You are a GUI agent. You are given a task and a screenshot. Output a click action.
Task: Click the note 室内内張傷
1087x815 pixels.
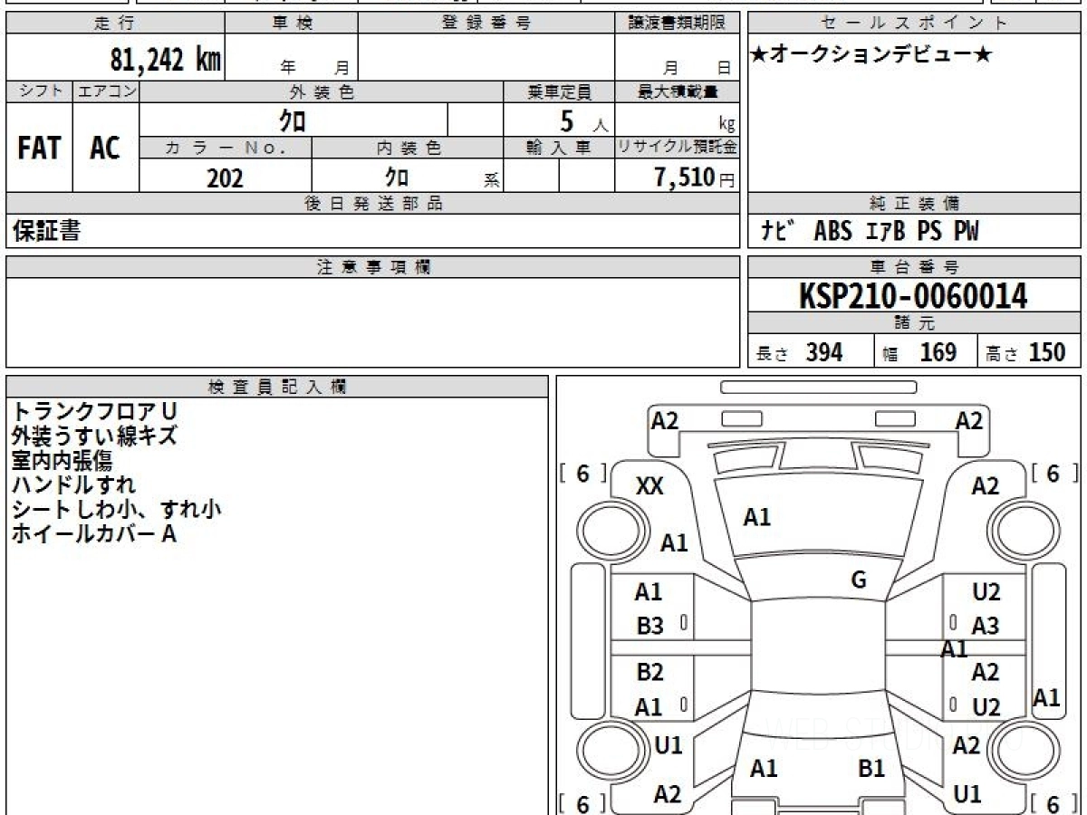click(x=61, y=461)
